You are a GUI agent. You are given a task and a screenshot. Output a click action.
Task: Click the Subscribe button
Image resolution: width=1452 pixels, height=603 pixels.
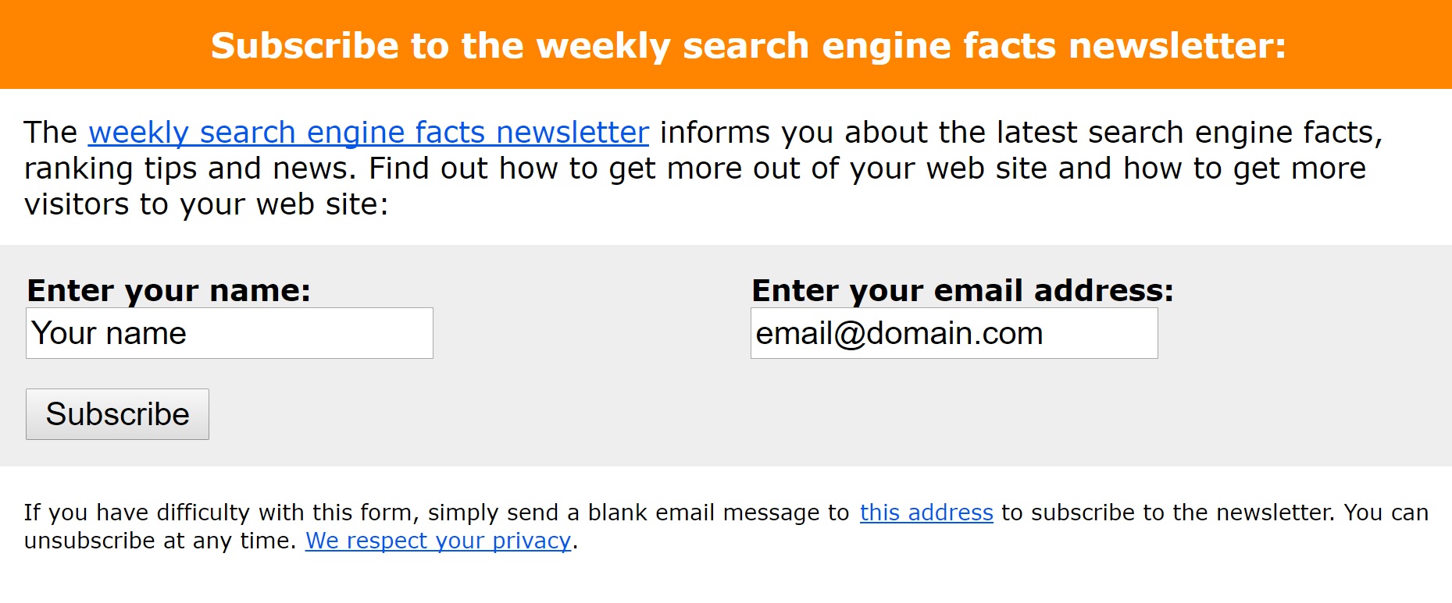point(117,414)
